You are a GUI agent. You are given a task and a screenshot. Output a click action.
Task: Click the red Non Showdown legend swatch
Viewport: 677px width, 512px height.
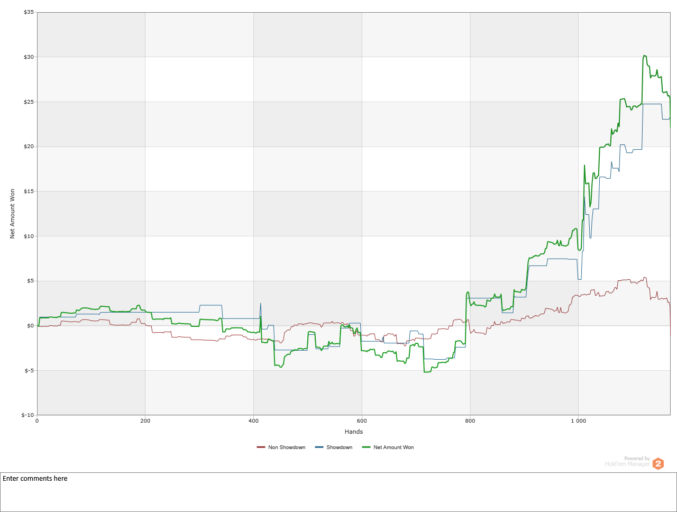(x=261, y=447)
